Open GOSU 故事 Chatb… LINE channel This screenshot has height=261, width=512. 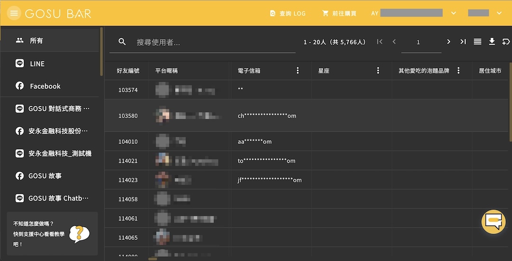[50, 198]
